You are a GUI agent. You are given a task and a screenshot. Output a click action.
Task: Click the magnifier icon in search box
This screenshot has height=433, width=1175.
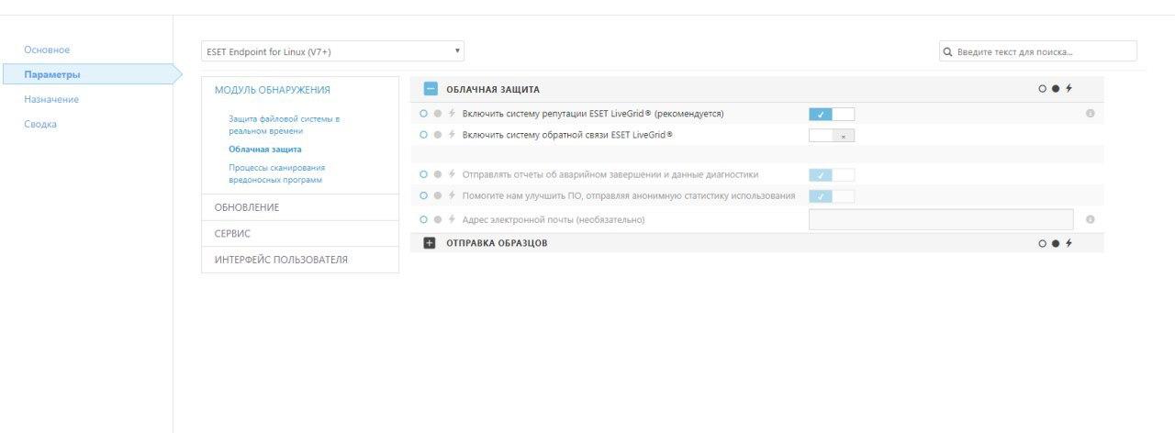coord(948,52)
